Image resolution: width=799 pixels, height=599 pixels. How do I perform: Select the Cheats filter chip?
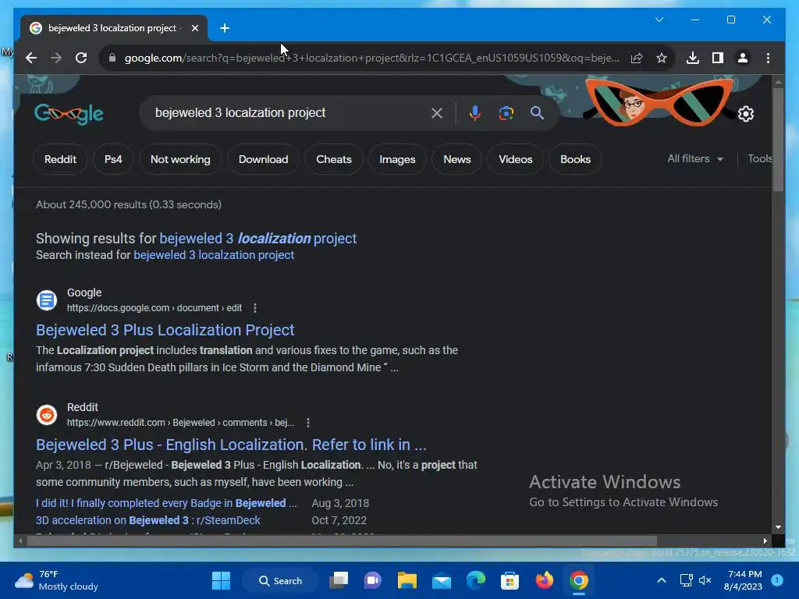coord(334,159)
